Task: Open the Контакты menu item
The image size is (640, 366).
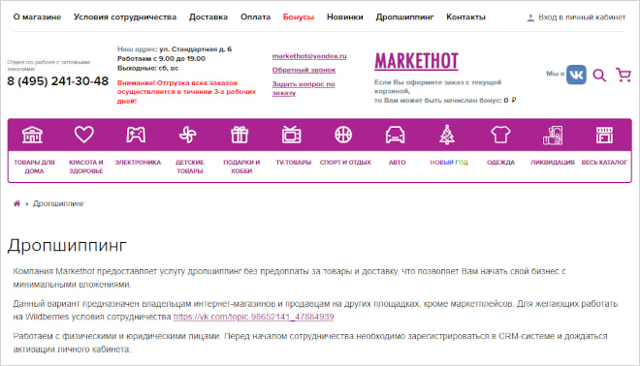Action: (465, 17)
